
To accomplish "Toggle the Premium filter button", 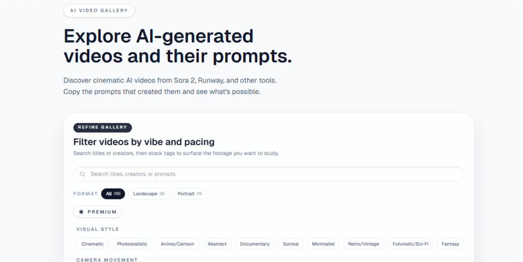I will click(x=98, y=212).
